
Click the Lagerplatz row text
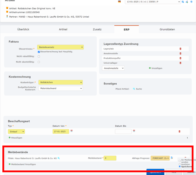tap(109, 49)
